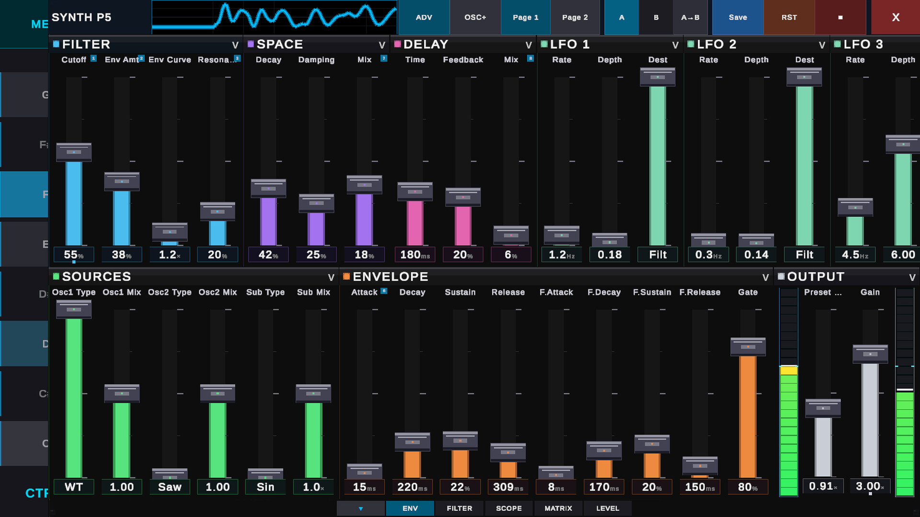Click the A→B copy icon
Screen dimensions: 920x517
coord(690,17)
